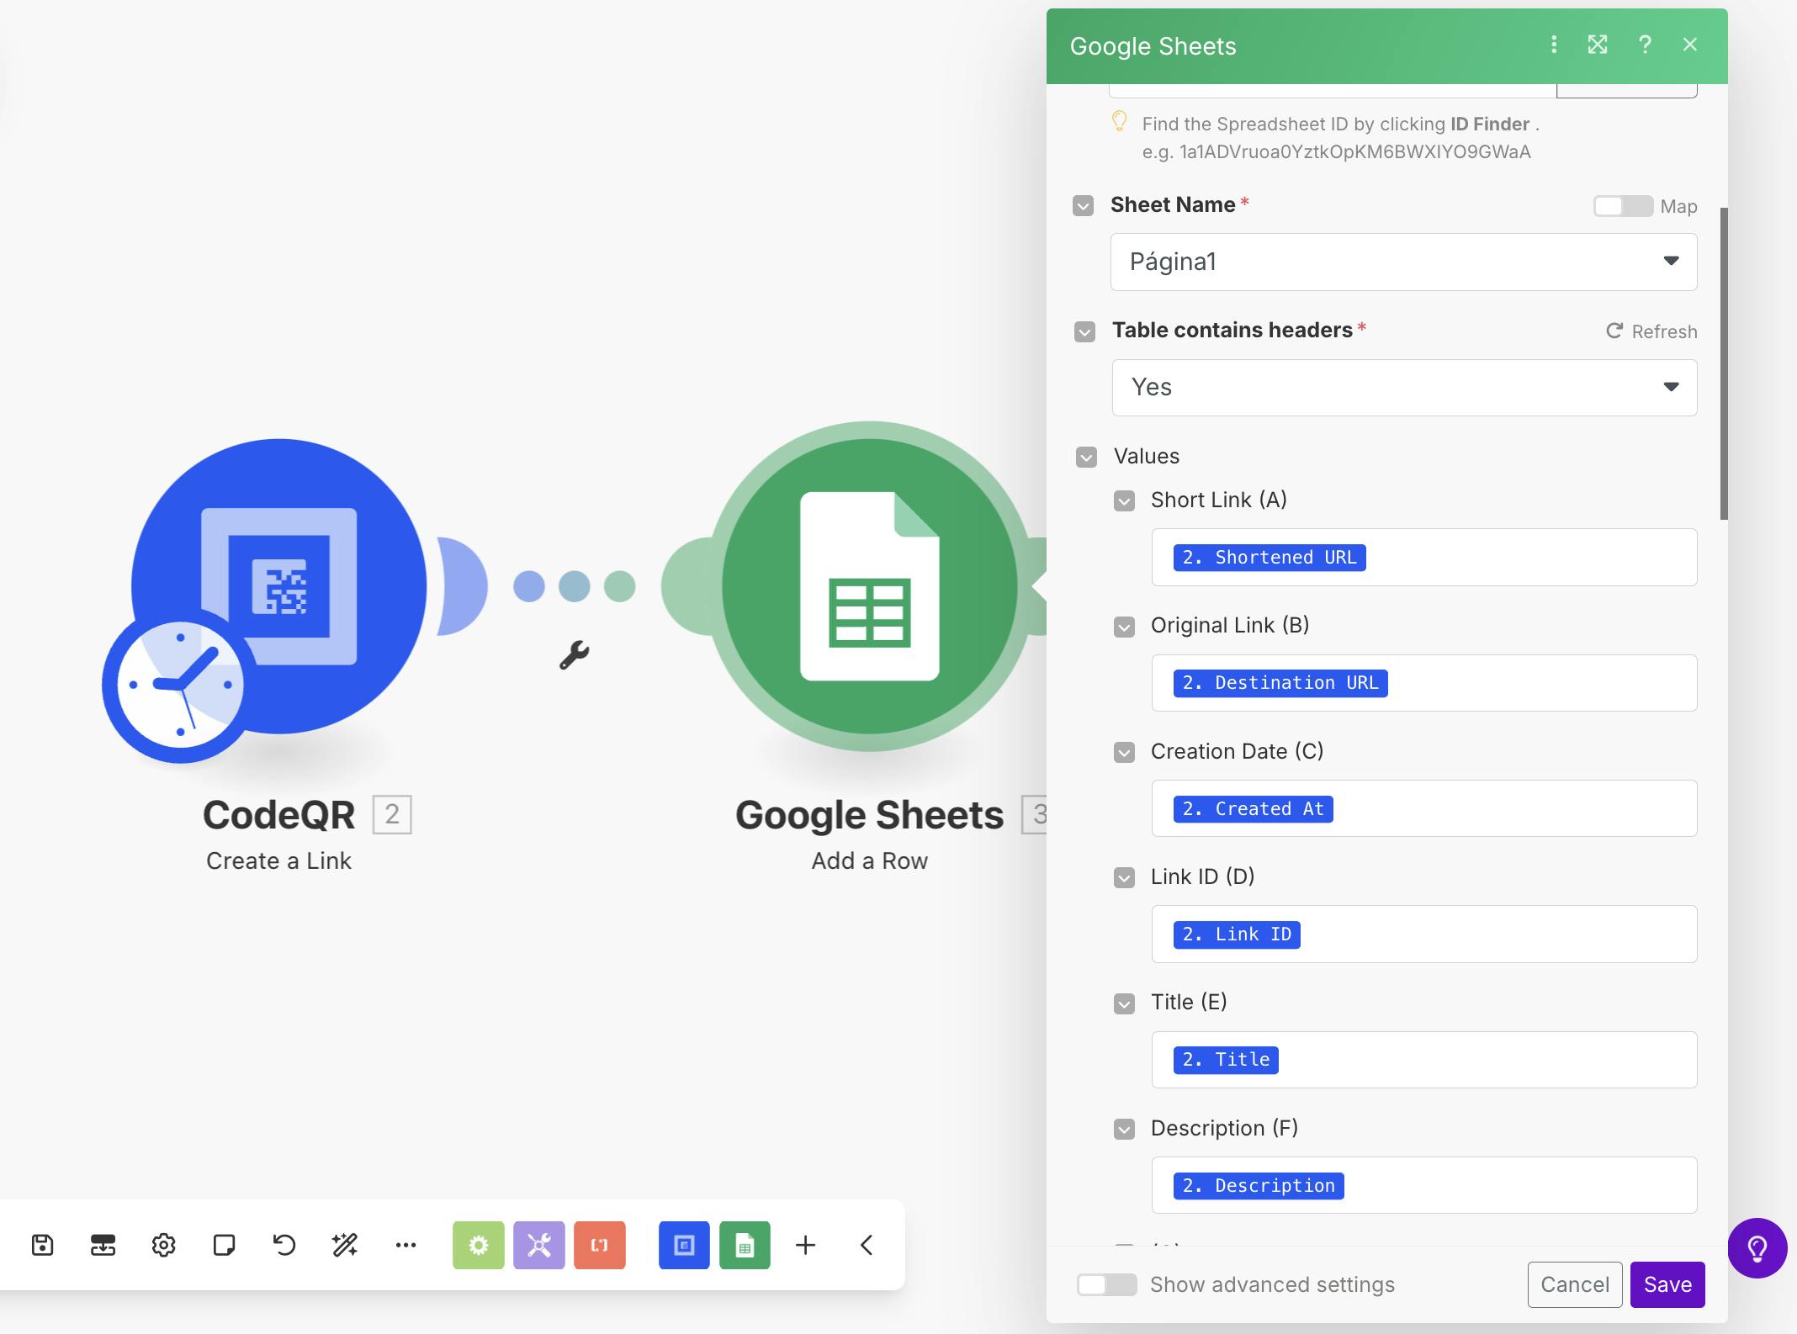Image resolution: width=1797 pixels, height=1334 pixels.
Task: Click the blue CodeQR favorite icon
Action: coord(684,1245)
